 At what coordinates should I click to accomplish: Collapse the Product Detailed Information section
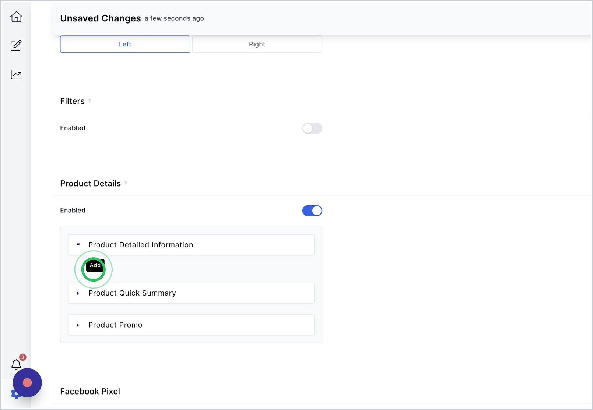point(78,245)
